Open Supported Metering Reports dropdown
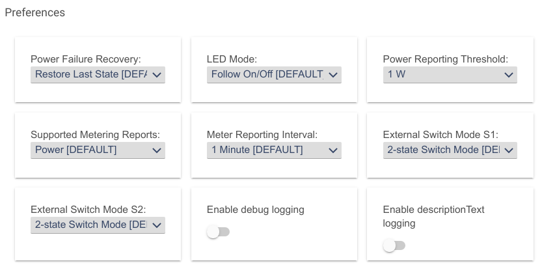Image resolution: width=542 pixels, height=265 pixels. click(98, 150)
